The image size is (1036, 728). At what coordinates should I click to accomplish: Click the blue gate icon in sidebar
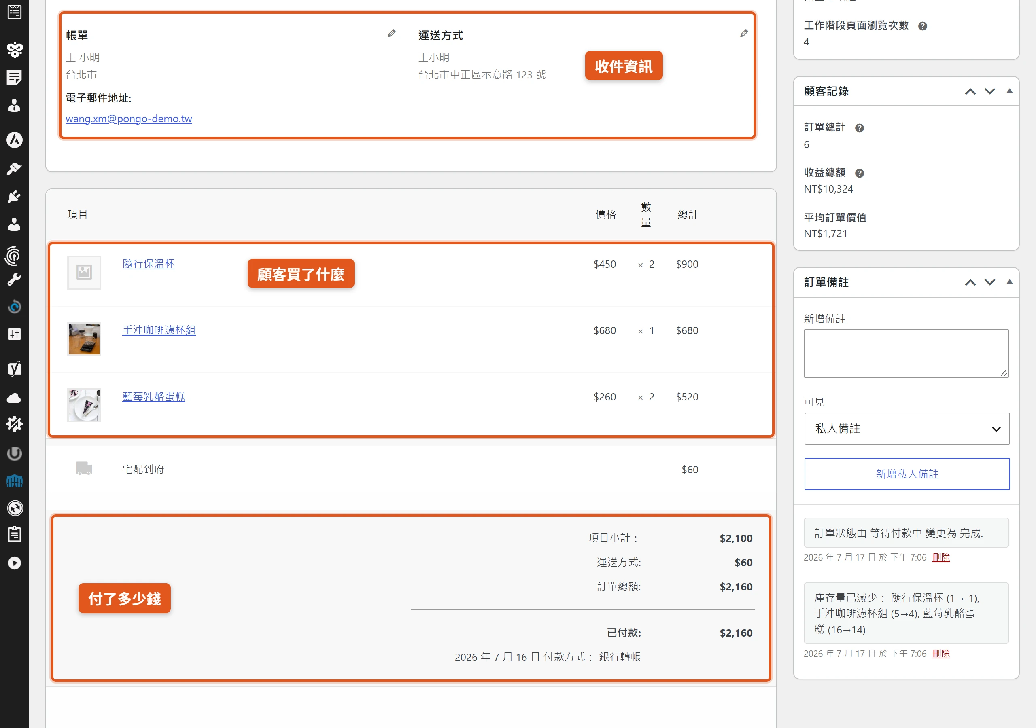15,481
